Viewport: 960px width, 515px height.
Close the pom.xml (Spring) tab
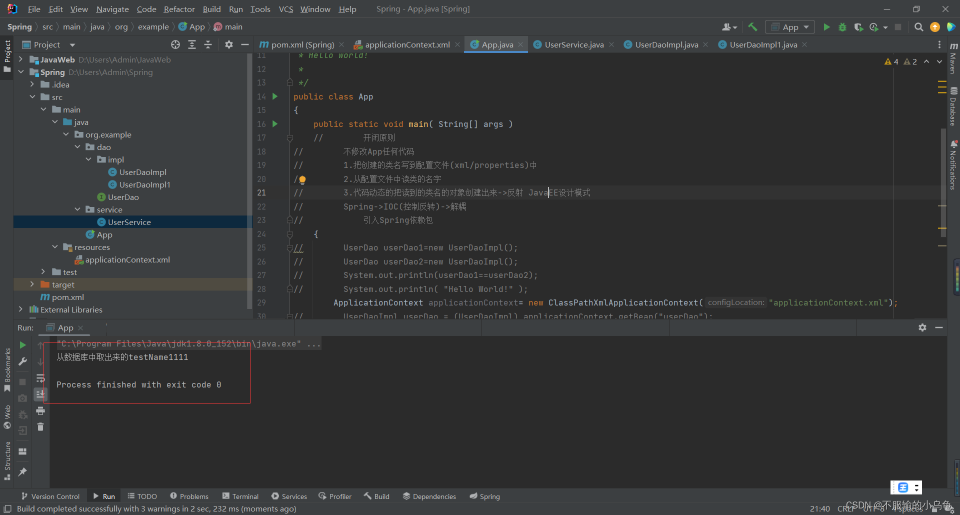341,44
